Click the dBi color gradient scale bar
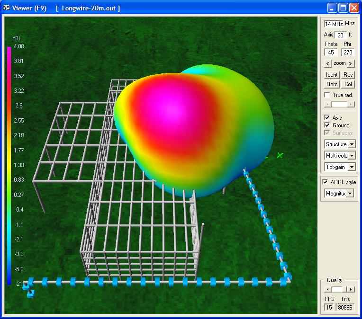 tap(9, 166)
